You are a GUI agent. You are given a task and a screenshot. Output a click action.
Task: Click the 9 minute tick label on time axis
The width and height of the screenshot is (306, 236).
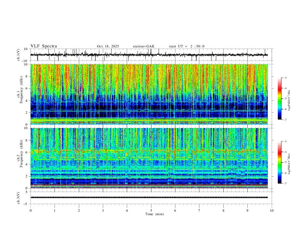click(x=247, y=211)
